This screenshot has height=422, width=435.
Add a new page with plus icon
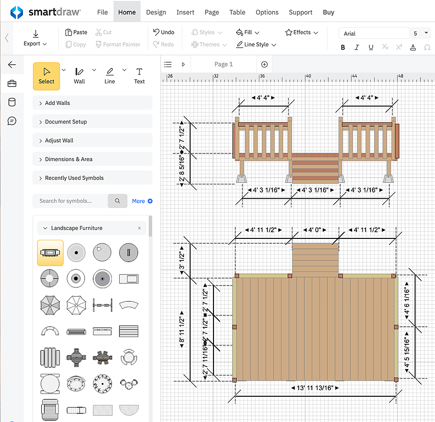point(264,64)
